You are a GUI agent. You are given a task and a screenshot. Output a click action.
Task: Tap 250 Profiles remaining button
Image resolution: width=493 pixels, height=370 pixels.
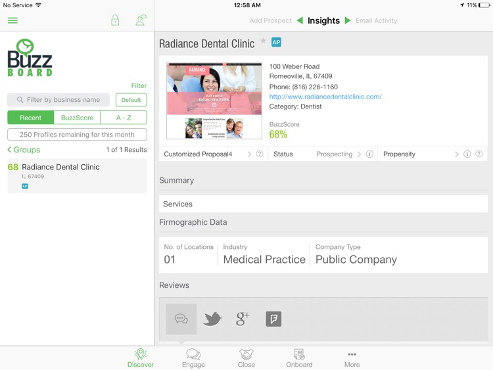click(77, 135)
